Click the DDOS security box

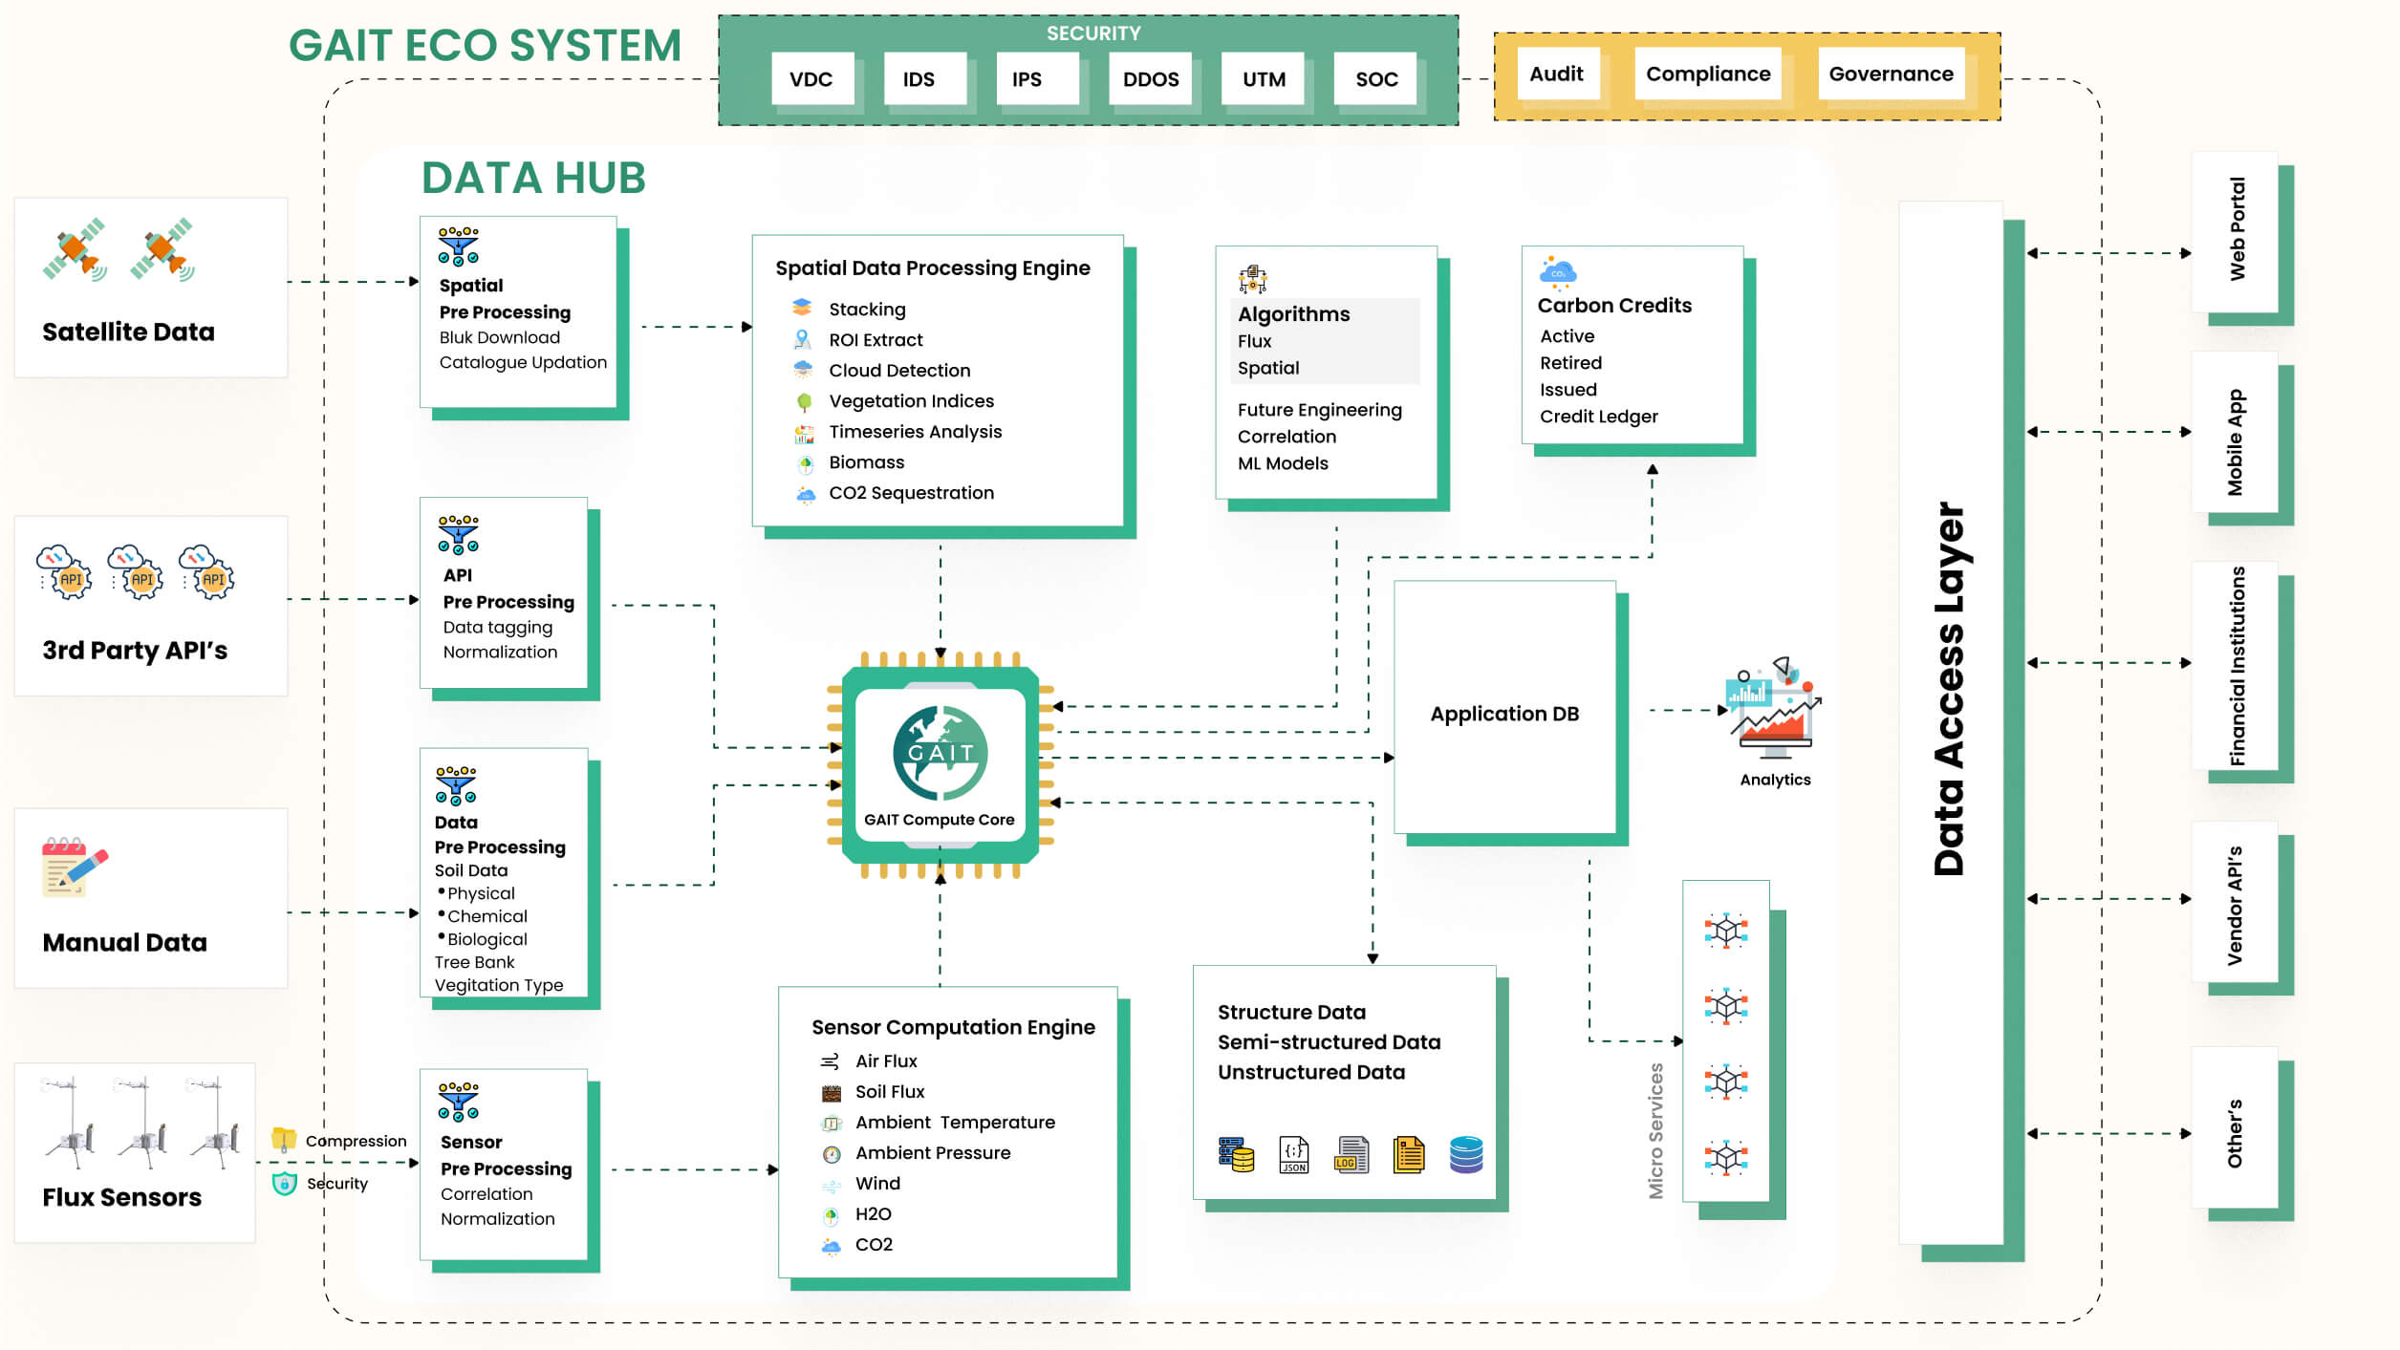[1151, 78]
